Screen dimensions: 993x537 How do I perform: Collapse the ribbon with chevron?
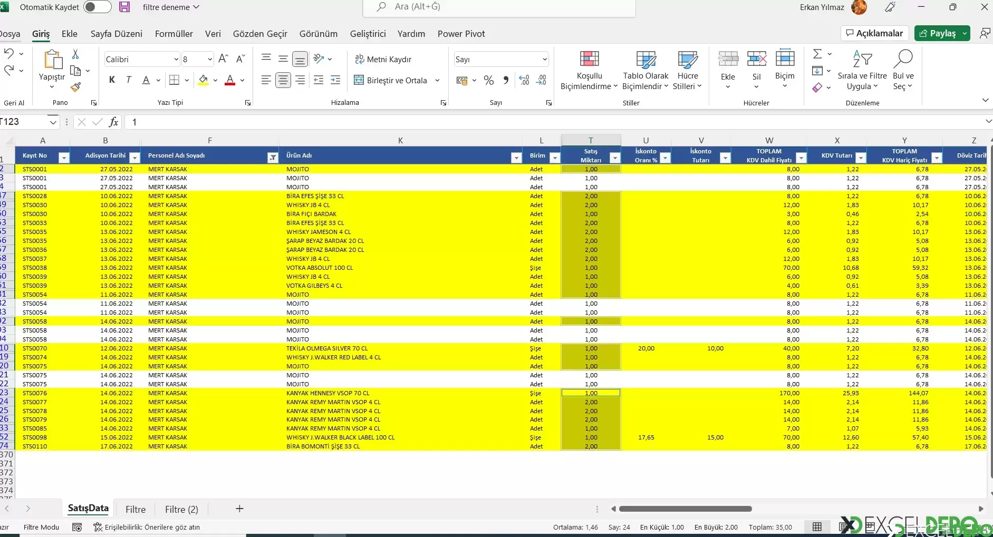tap(985, 100)
